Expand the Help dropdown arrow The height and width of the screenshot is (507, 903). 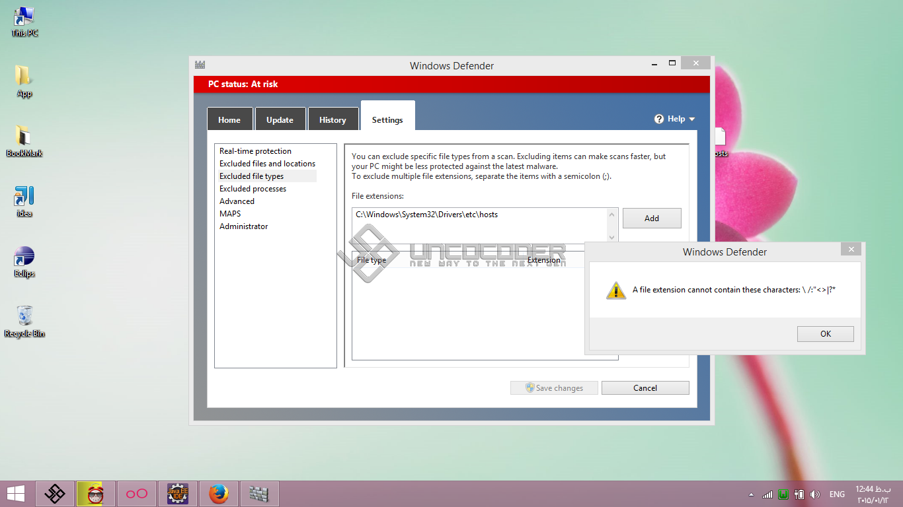pyautogui.click(x=692, y=119)
